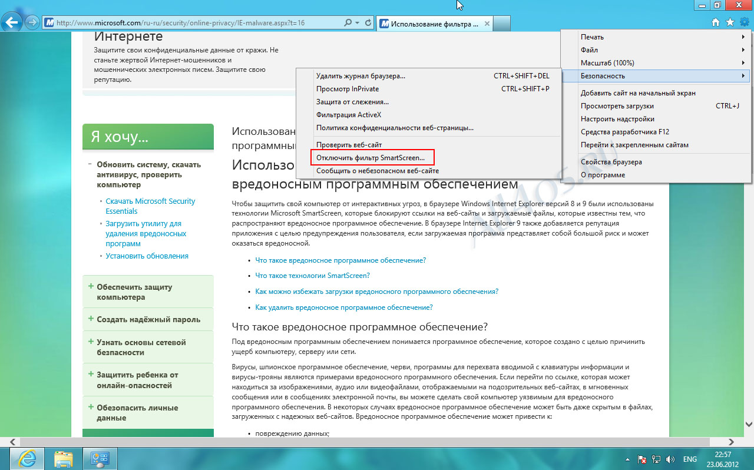The height and width of the screenshot is (470, 754).
Task: Expand 'Создать надёжный пароль' section
Action: pos(90,319)
